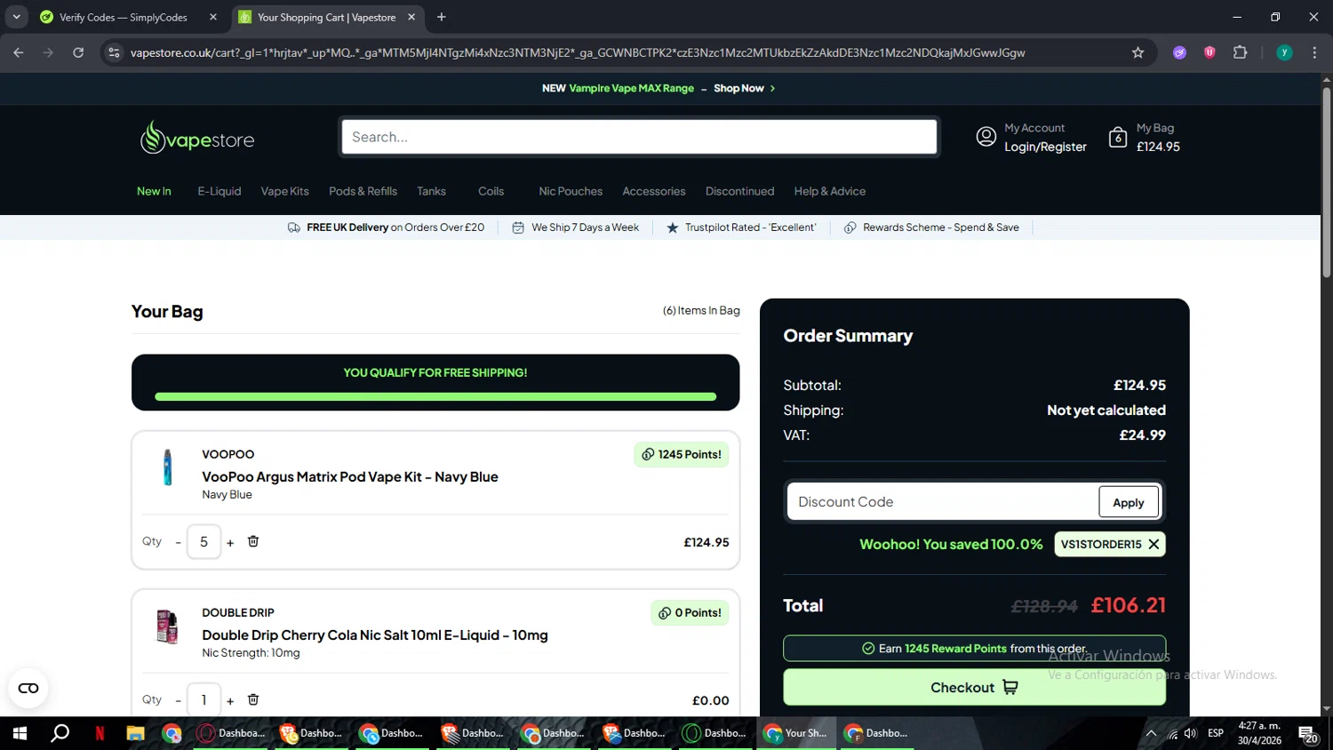Screen dimensions: 1333x750
Task: Open the tab search dropdown arrow
Action: (x=16, y=17)
